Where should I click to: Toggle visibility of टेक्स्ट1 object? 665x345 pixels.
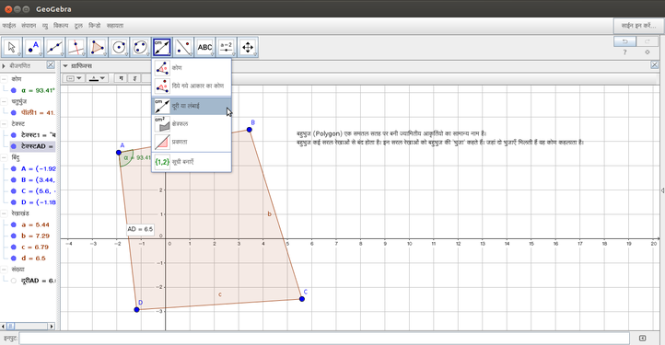(x=14, y=134)
